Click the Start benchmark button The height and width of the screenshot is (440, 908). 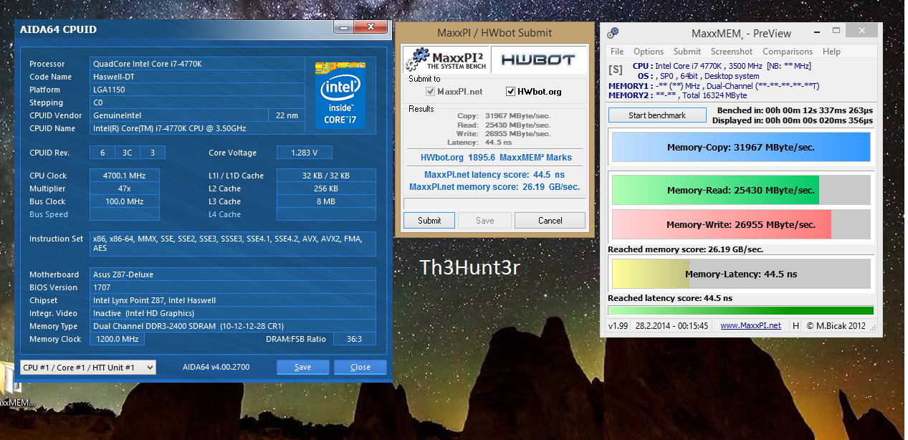coord(657,115)
